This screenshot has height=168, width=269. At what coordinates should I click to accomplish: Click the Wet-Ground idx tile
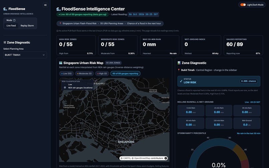point(247,123)
